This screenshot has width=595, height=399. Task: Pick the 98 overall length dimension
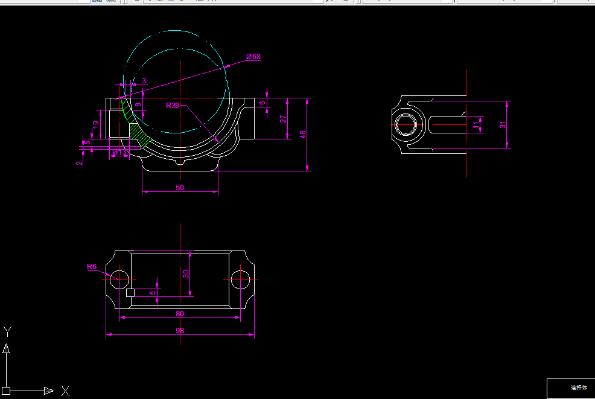pos(180,331)
